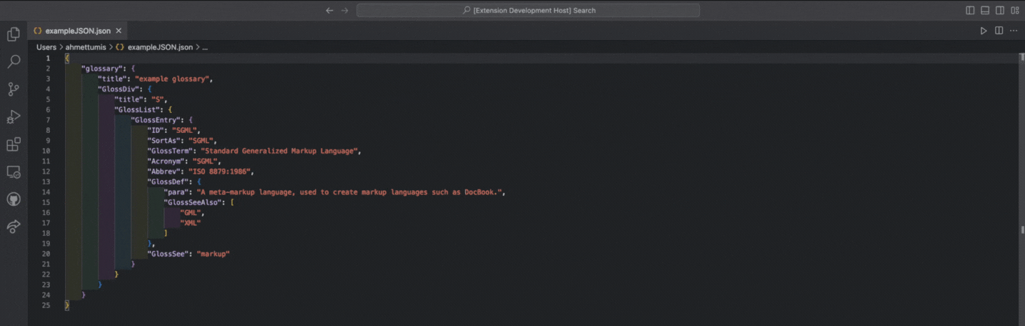Click the "A meta-markup language" paragraph string
Viewport: 1025px width, 326px height.
350,192
